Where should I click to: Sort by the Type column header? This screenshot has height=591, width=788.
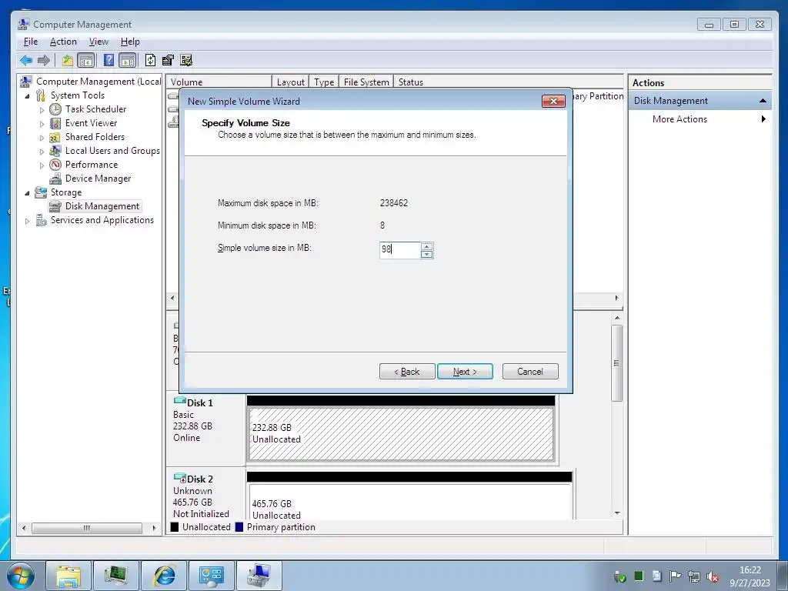click(x=324, y=82)
